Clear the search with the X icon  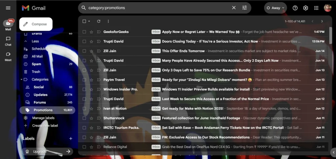pos(234,8)
